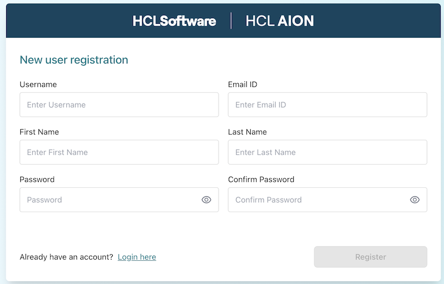Click the Username field label
Image resolution: width=444 pixels, height=284 pixels.
point(38,84)
